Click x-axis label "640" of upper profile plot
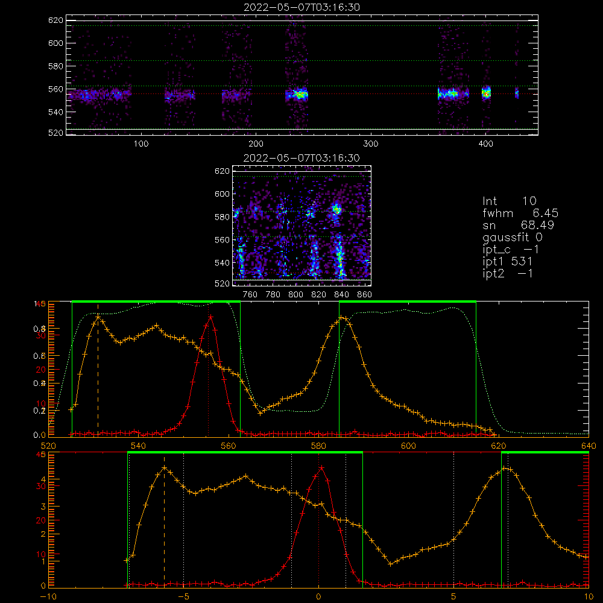Screen dimensions: 603x603 pyautogui.click(x=589, y=446)
